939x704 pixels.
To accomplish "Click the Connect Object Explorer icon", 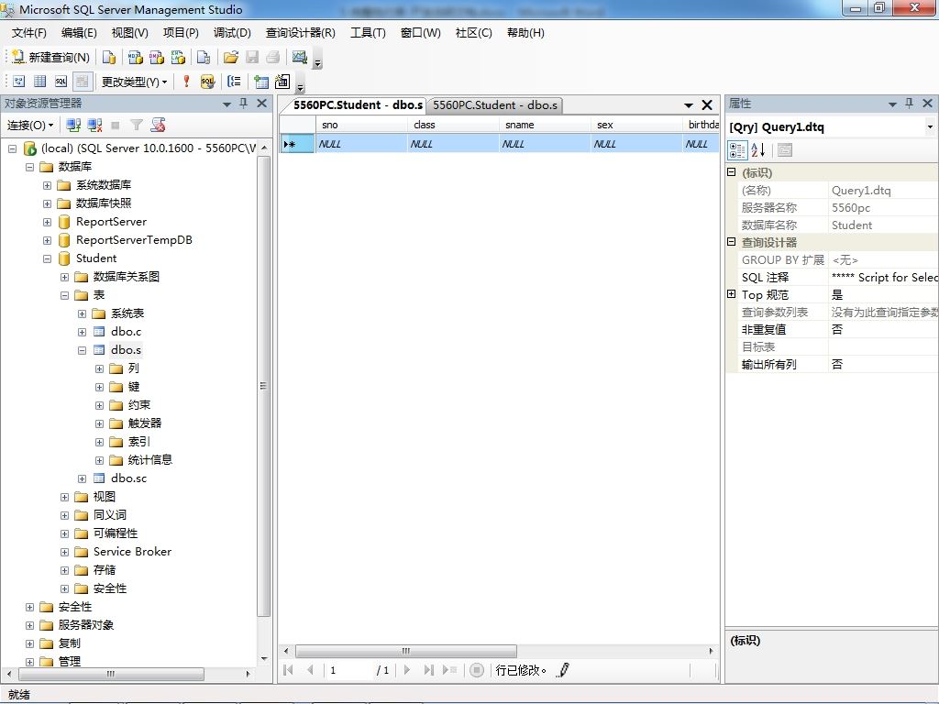I will point(73,125).
